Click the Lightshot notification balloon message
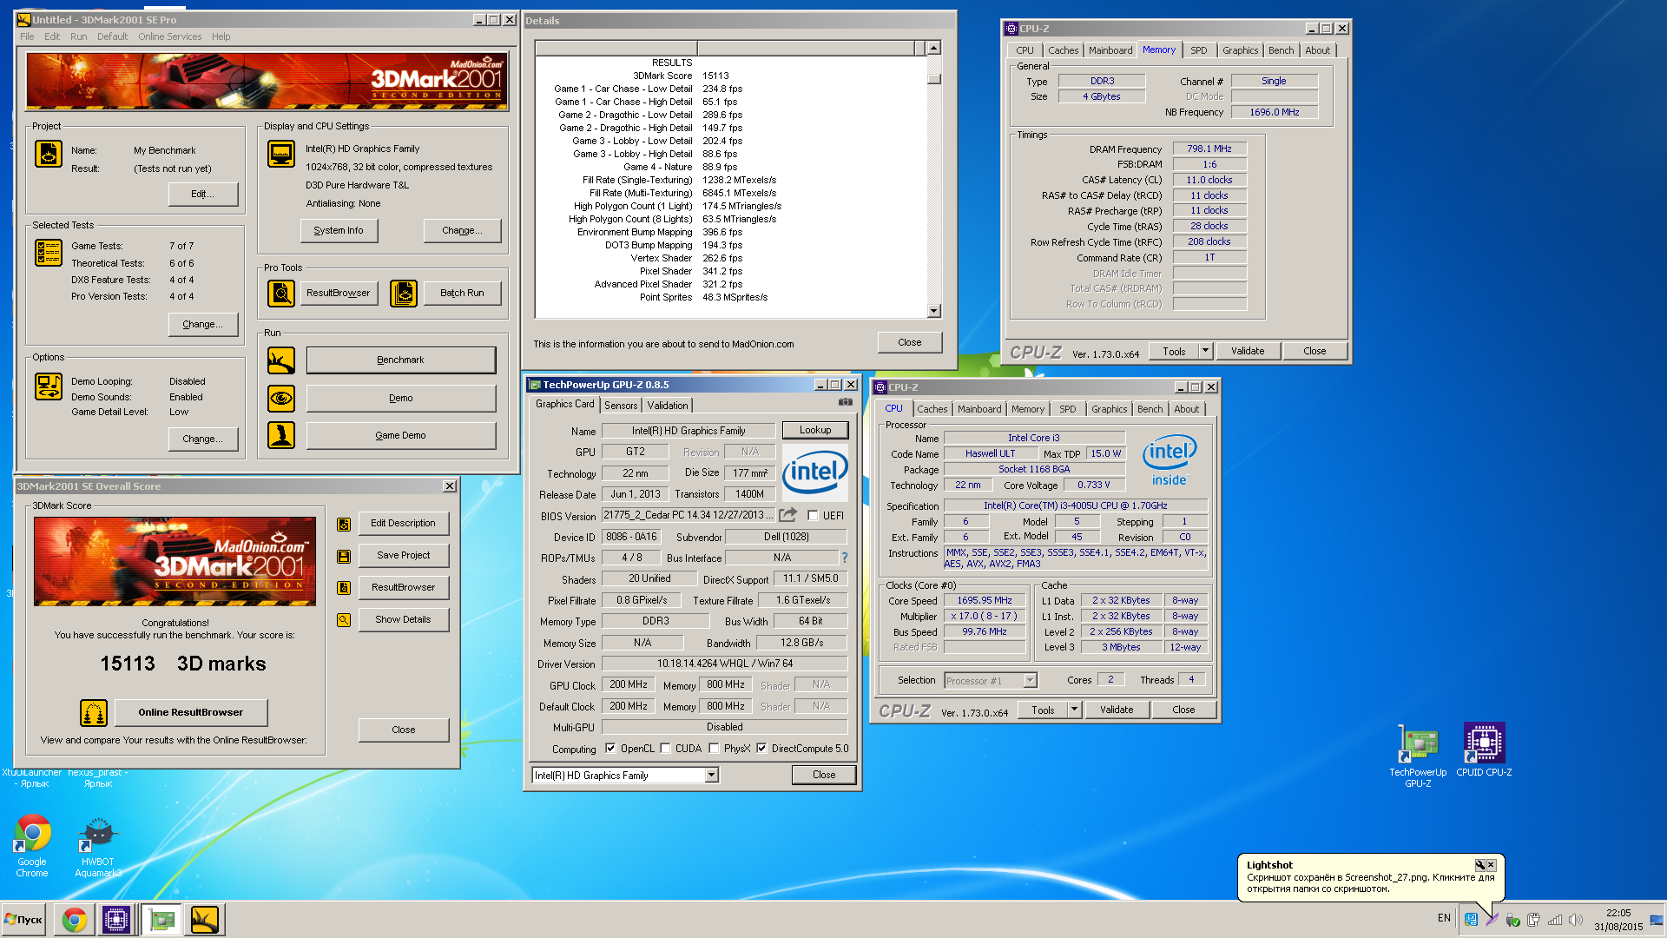 [1370, 883]
